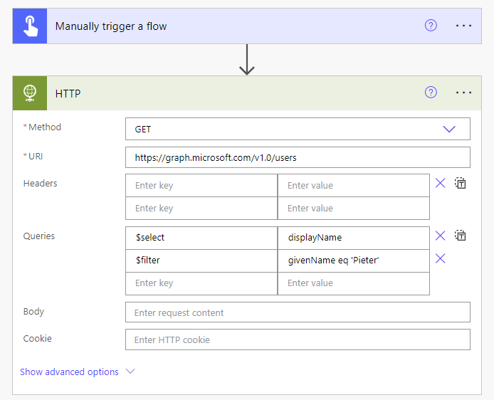Expand advanced options chevron
494x400 pixels.
(130, 372)
